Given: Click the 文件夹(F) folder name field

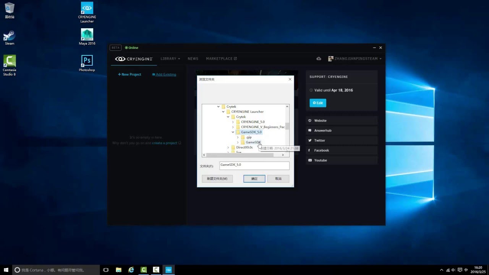Looking at the screenshot, I should pos(254,165).
